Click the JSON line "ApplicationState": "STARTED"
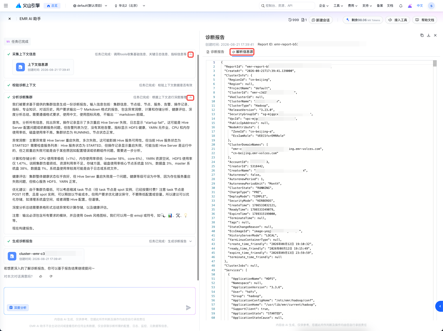The image size is (443, 331). [x=257, y=314]
